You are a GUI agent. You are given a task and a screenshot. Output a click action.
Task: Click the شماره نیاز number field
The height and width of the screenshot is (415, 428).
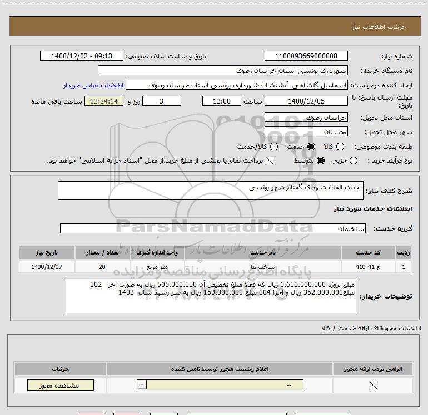(x=306, y=56)
